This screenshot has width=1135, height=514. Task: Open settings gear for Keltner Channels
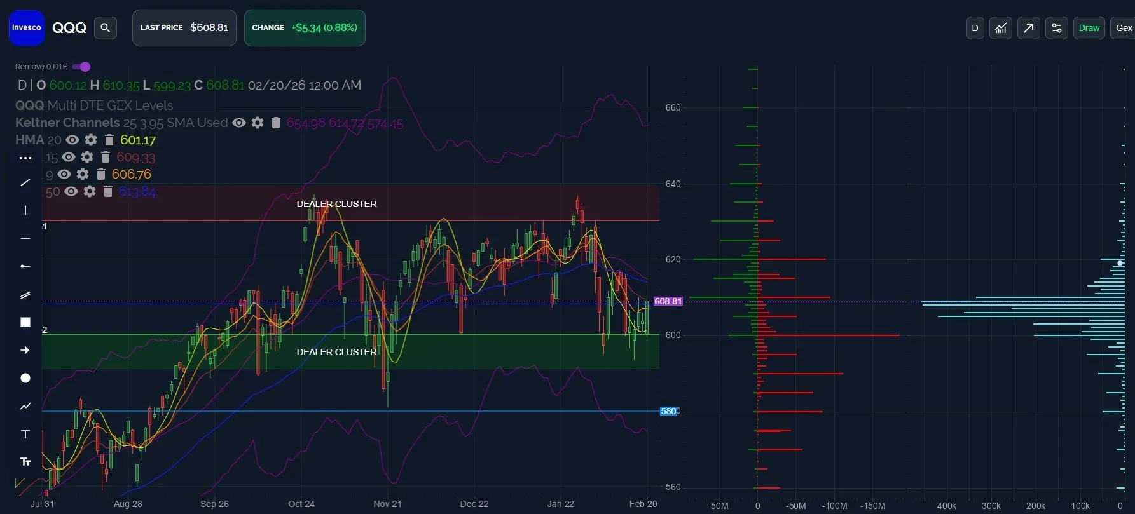(258, 123)
